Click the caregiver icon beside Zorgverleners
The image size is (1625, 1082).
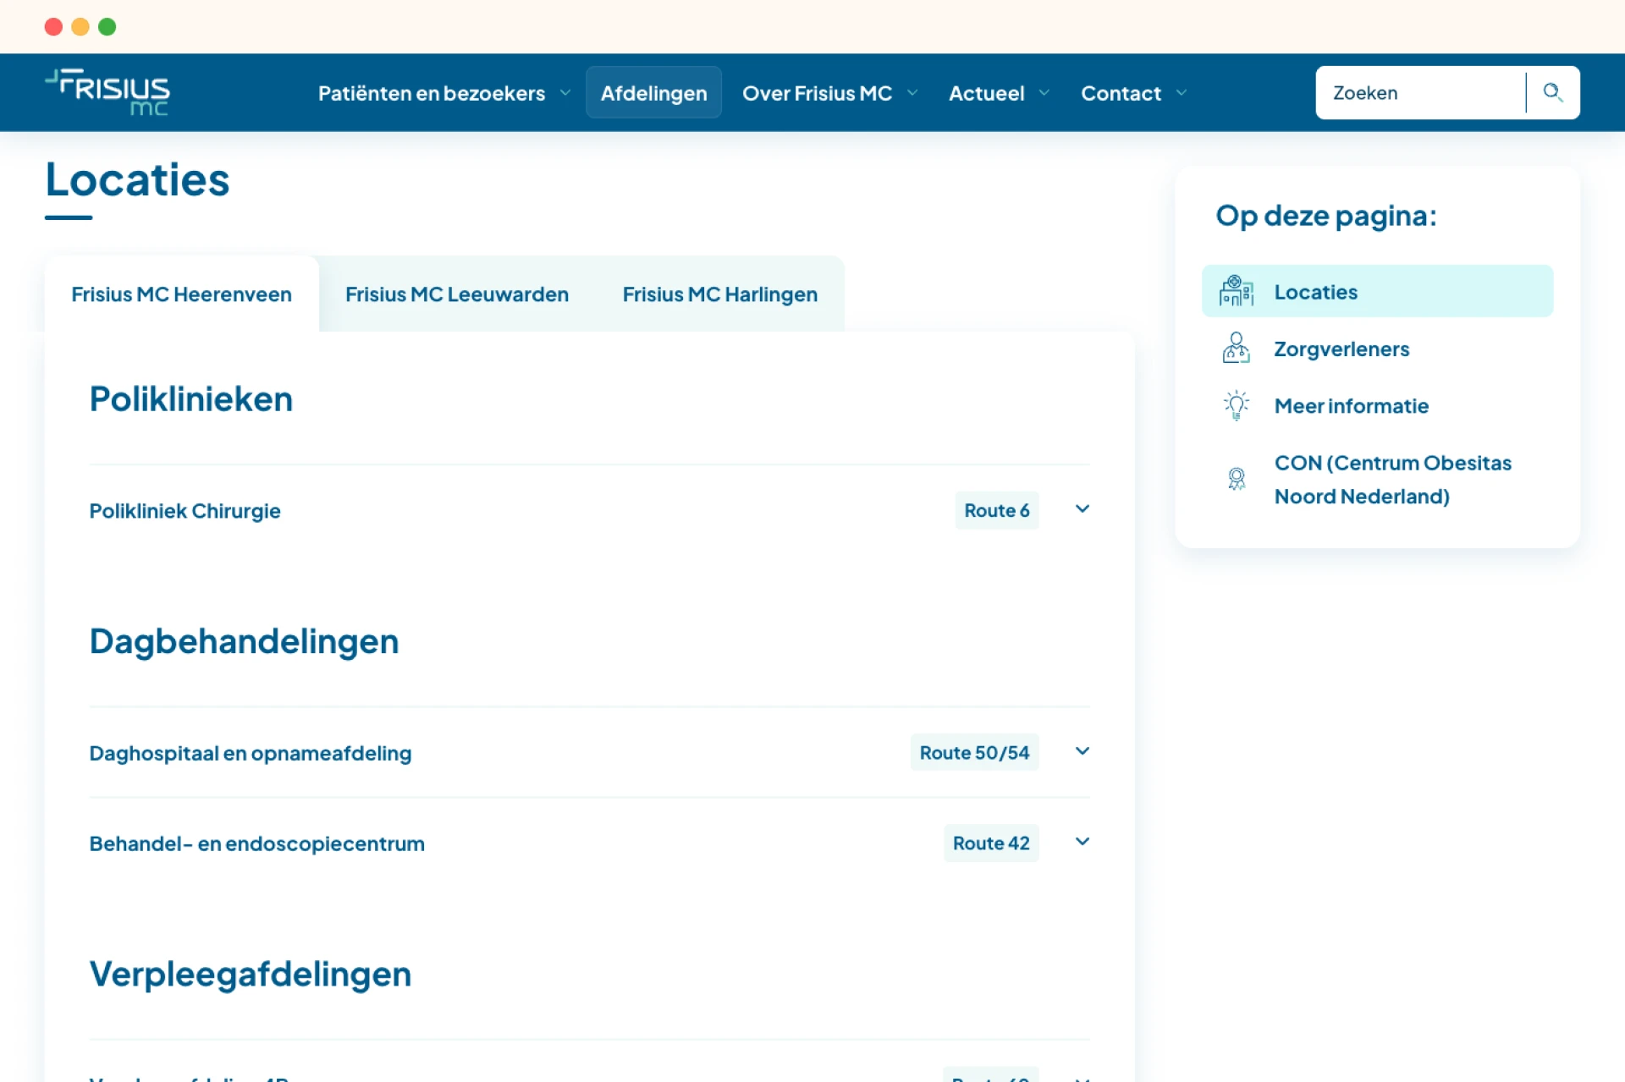point(1236,348)
